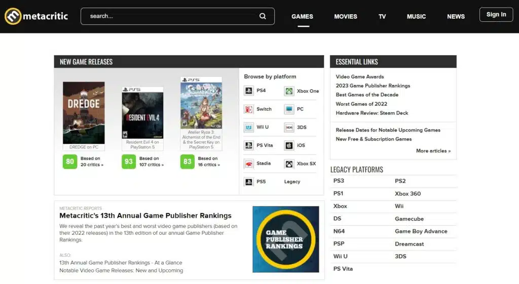Select the PC platform icon

point(289,109)
